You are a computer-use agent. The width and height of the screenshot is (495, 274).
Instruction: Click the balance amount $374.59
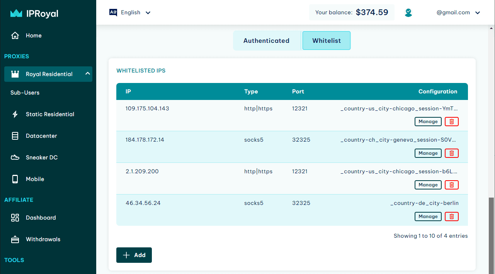(372, 12)
